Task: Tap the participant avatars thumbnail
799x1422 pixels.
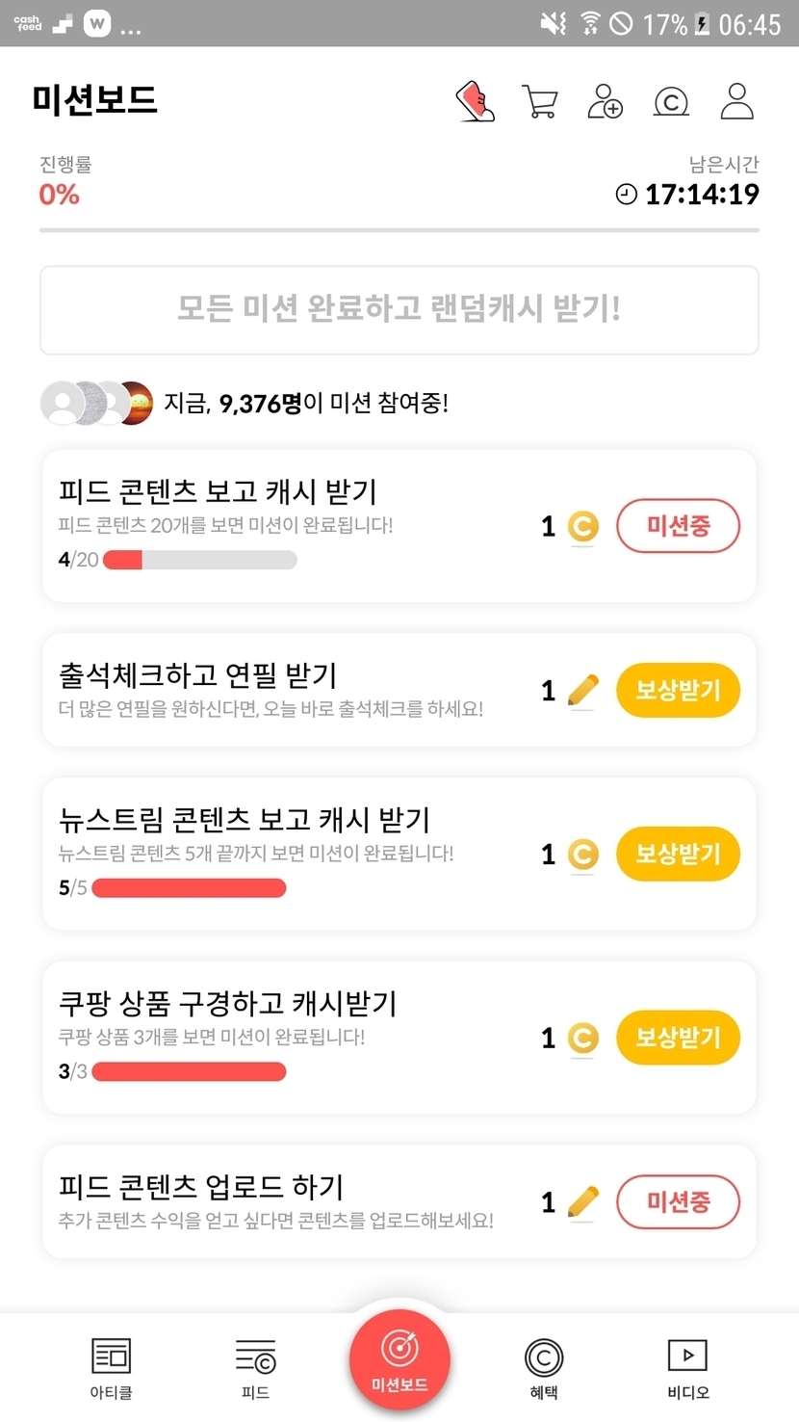Action: pos(96,403)
